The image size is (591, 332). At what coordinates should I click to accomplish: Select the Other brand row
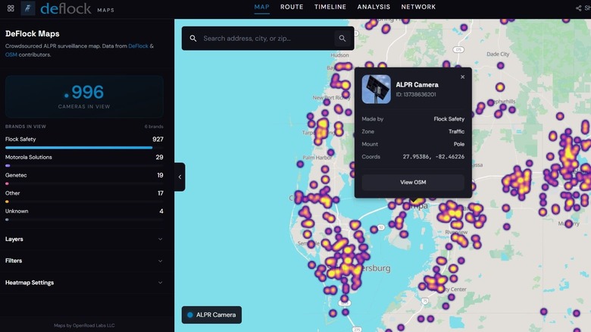point(84,196)
